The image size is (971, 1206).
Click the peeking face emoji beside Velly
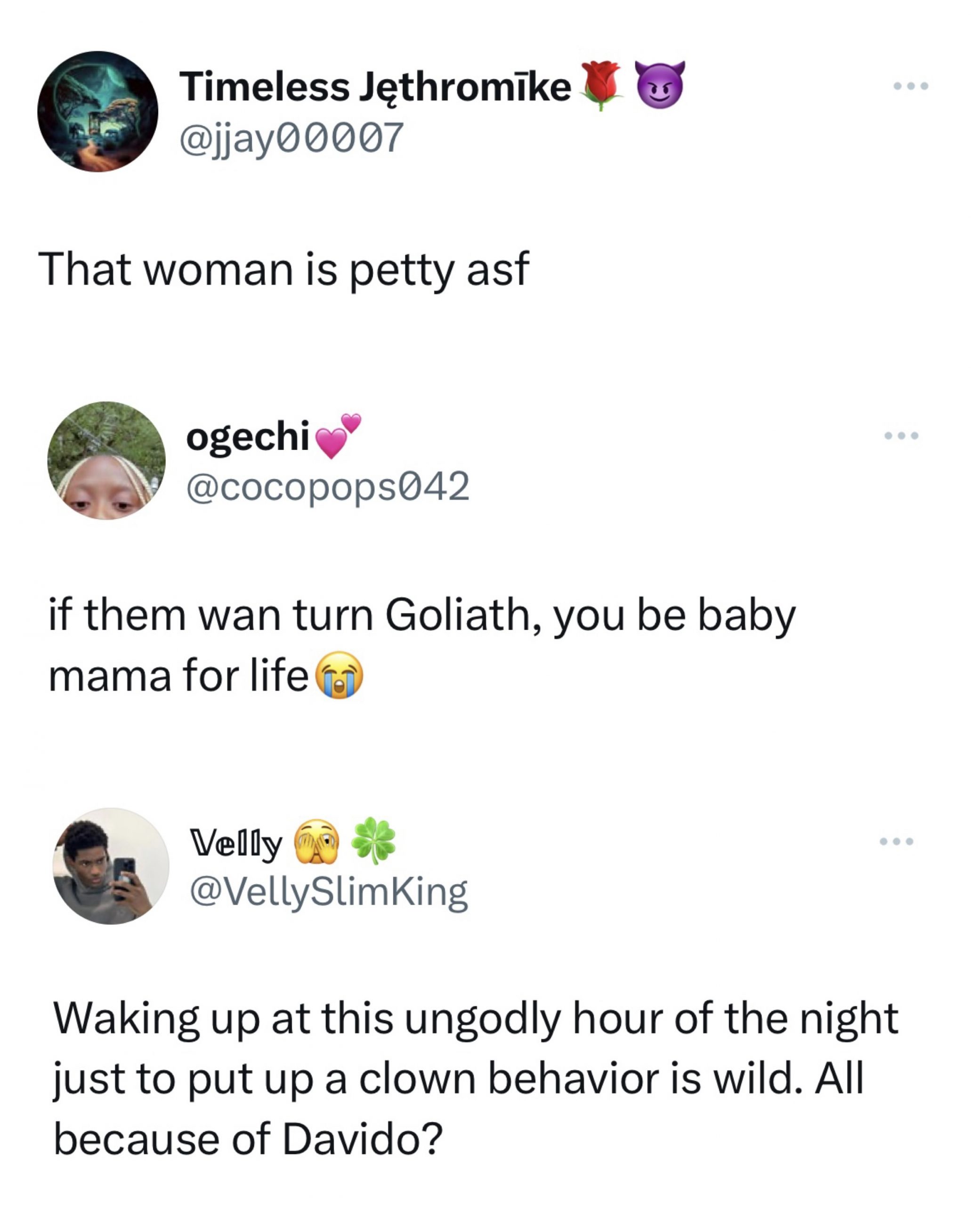(316, 842)
